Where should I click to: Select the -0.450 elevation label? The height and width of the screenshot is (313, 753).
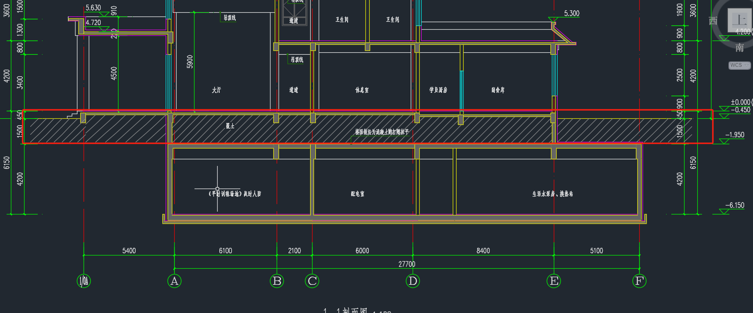[740, 109]
